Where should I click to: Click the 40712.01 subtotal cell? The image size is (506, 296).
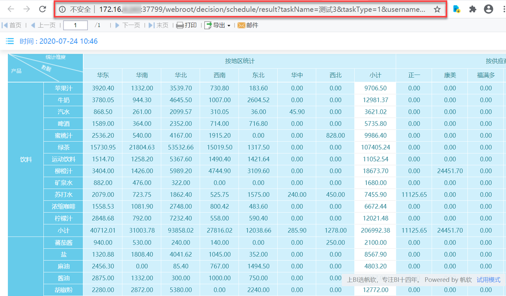(x=103, y=230)
